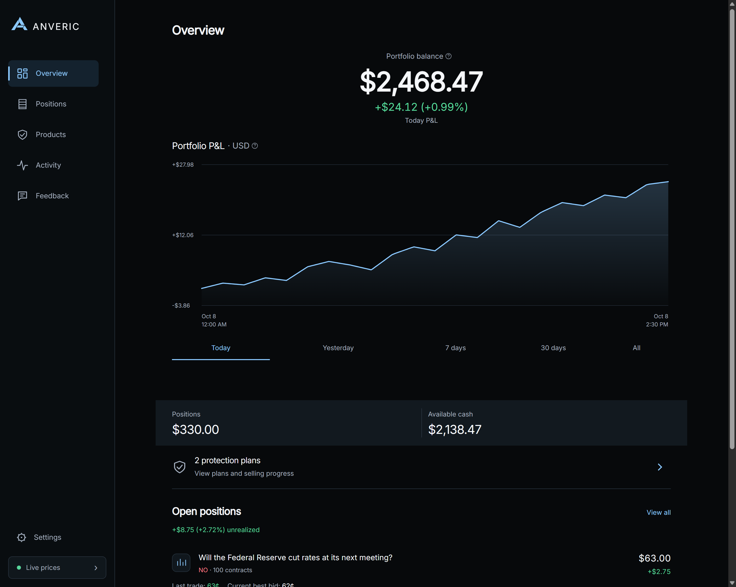Show the All time range tab

(636, 348)
